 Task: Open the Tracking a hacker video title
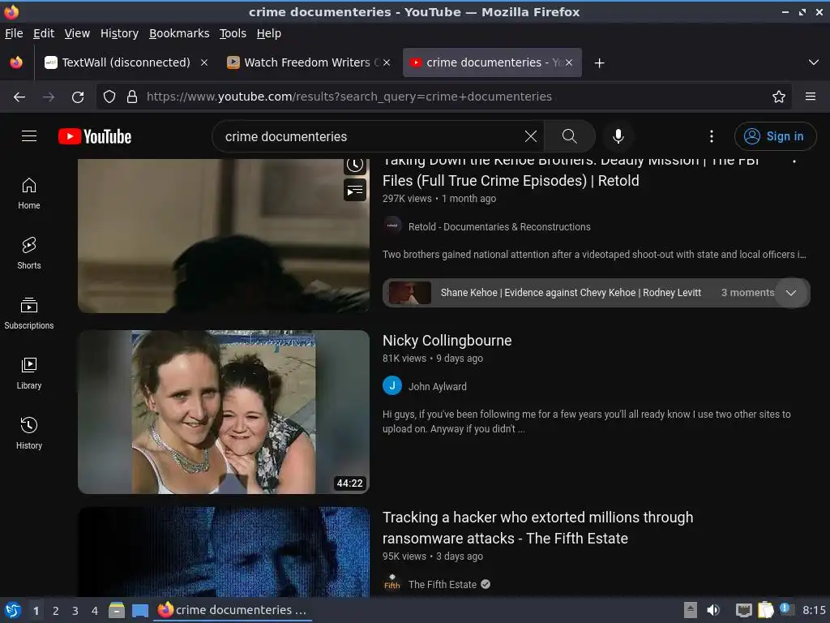[537, 527]
